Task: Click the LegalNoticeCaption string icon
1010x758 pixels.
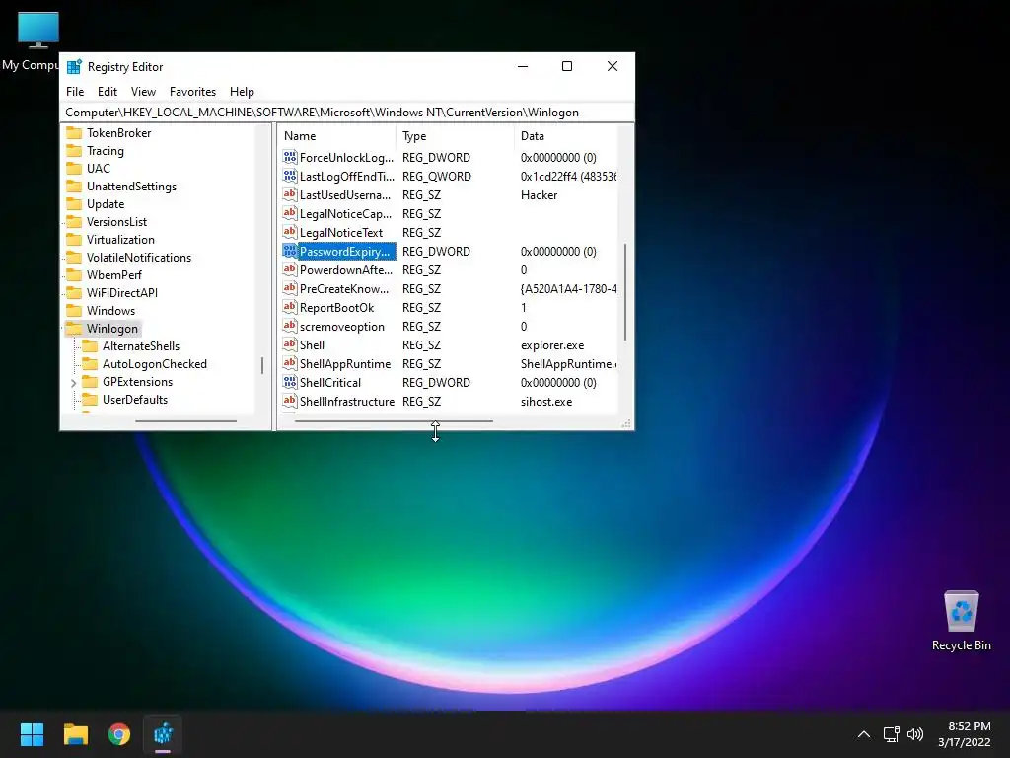Action: [x=290, y=213]
